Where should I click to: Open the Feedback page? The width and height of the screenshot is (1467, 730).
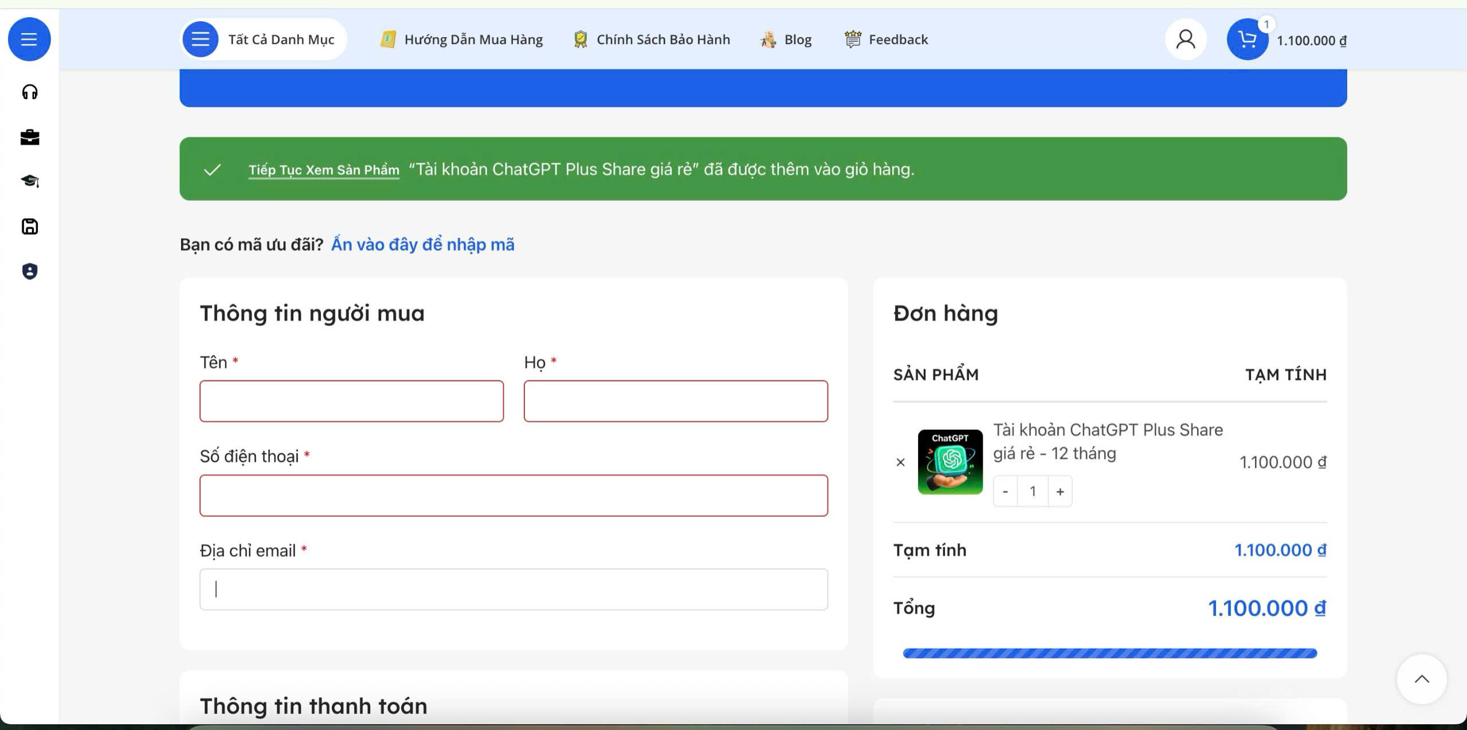click(886, 40)
